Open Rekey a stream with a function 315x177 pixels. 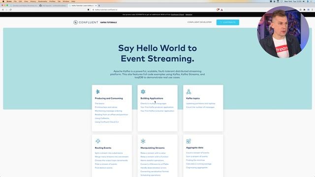pyautogui.click(x=155, y=157)
